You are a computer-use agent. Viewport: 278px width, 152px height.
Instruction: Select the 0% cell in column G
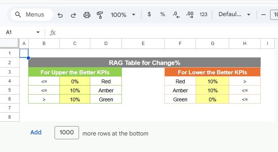213,99
